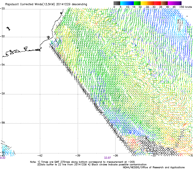The width and height of the screenshot is (193, 169).
Task: Click the '45' label under the color bar
Action: pyautogui.click(x=174, y=7)
